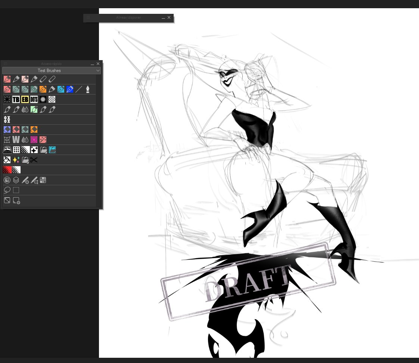Image resolution: width=419 pixels, height=363 pixels.
Task: Choose the DOTS brush
Action: point(34,99)
